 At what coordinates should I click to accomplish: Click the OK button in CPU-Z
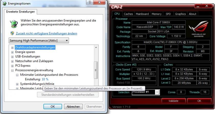[x=199, y=101]
